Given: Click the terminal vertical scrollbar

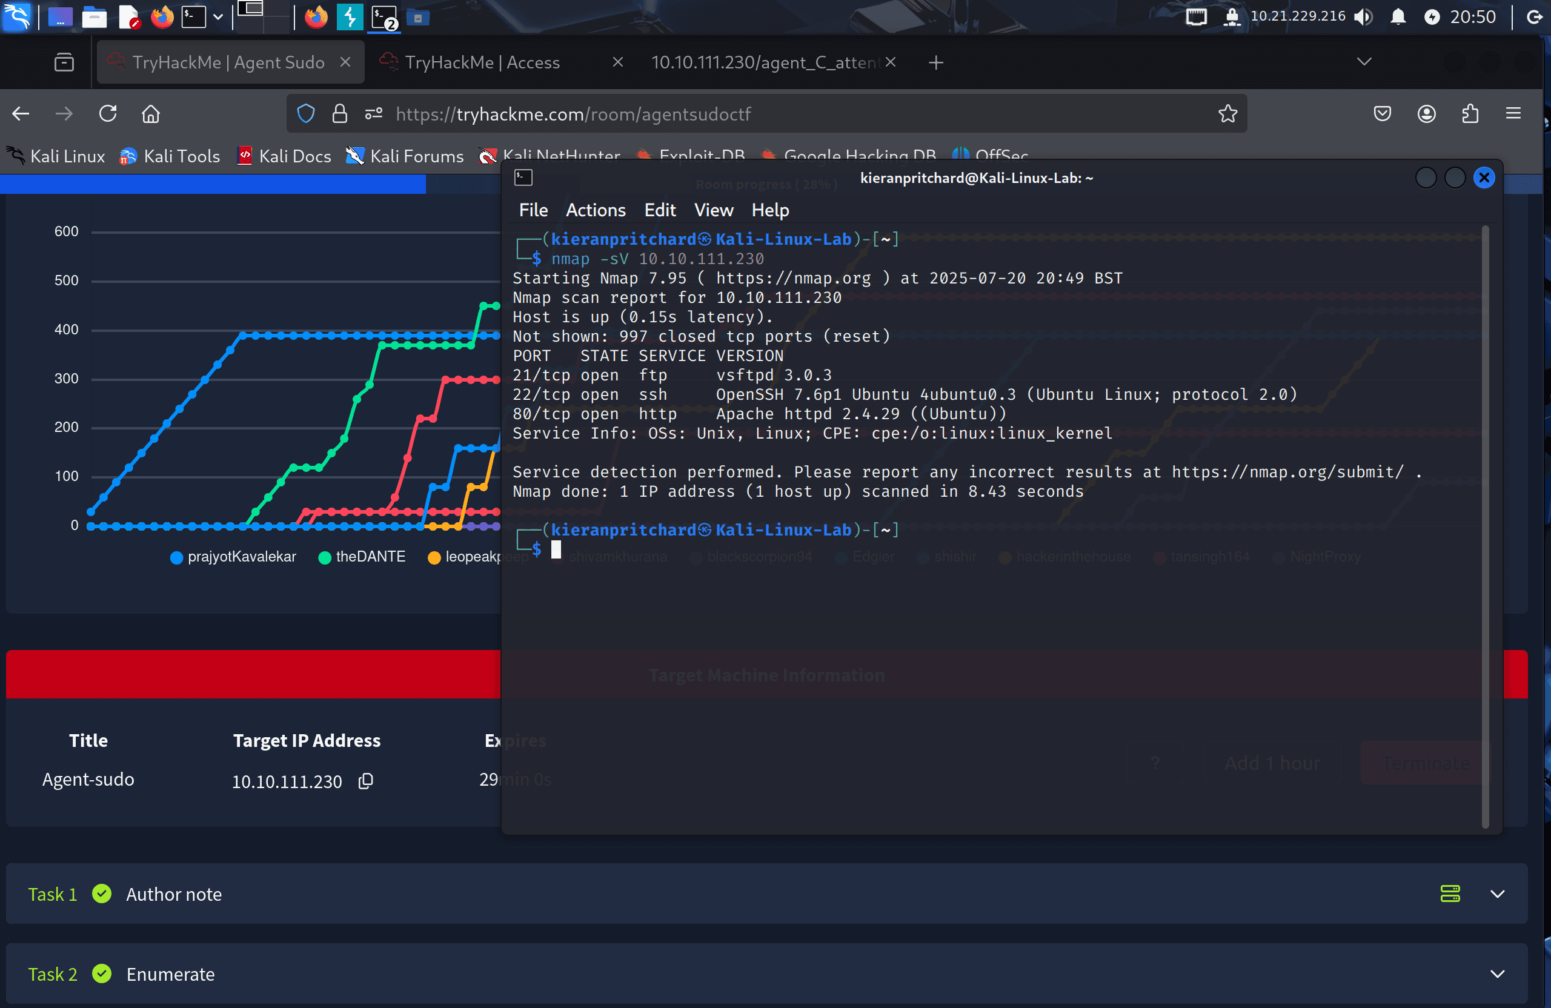Looking at the screenshot, I should click(x=1485, y=526).
